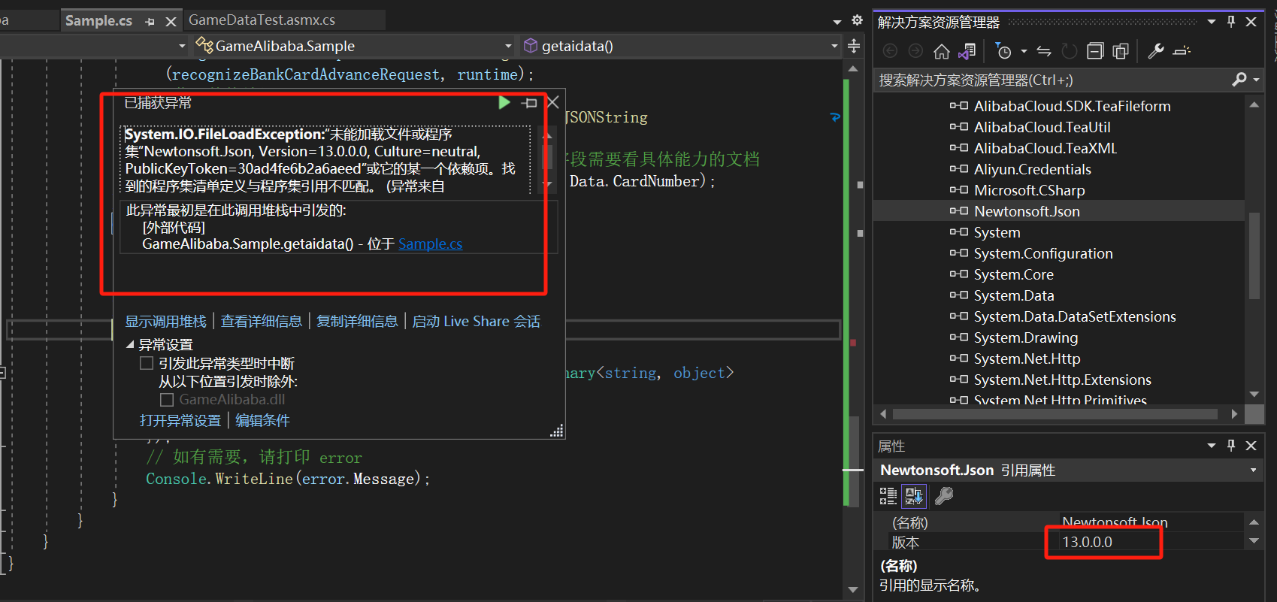Click the code editor scroll-down arrow
Screen dimensions: 1277x602
(852, 589)
